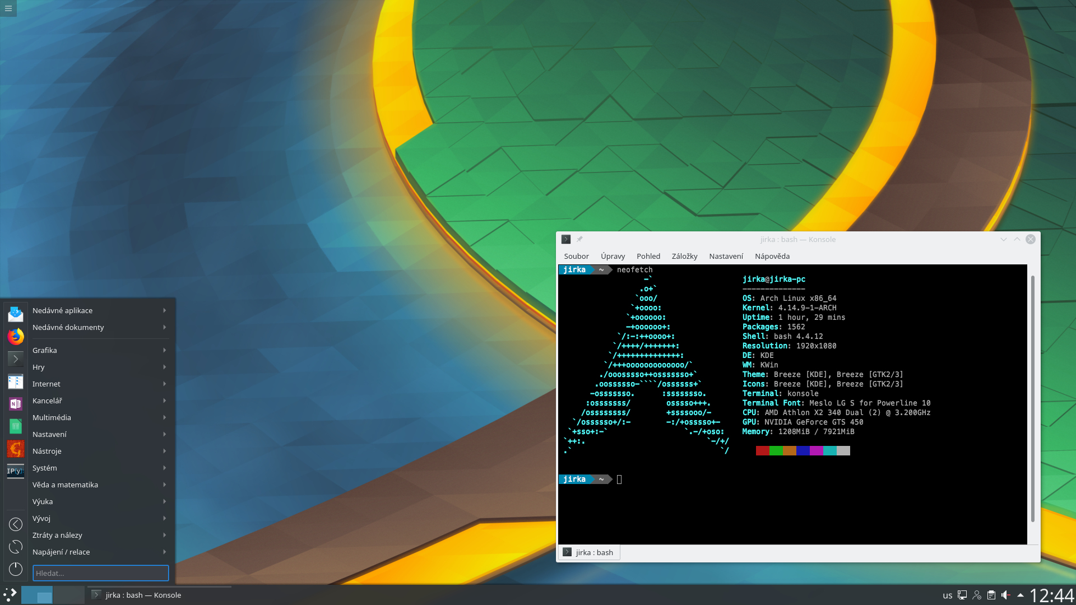1076x605 pixels.
Task: Click the restart icon in the launcher sidebar
Action: coord(16,547)
